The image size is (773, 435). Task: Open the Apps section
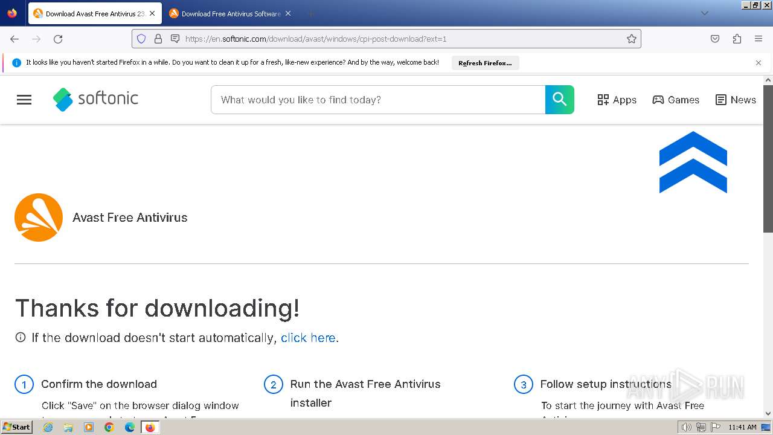click(x=617, y=100)
